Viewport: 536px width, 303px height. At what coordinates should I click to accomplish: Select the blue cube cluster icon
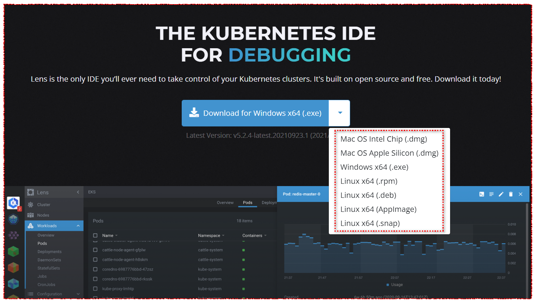13,284
